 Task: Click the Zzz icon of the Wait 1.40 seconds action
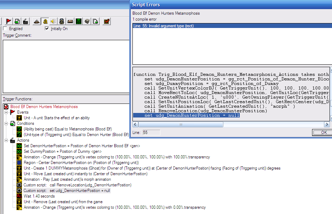(19, 196)
